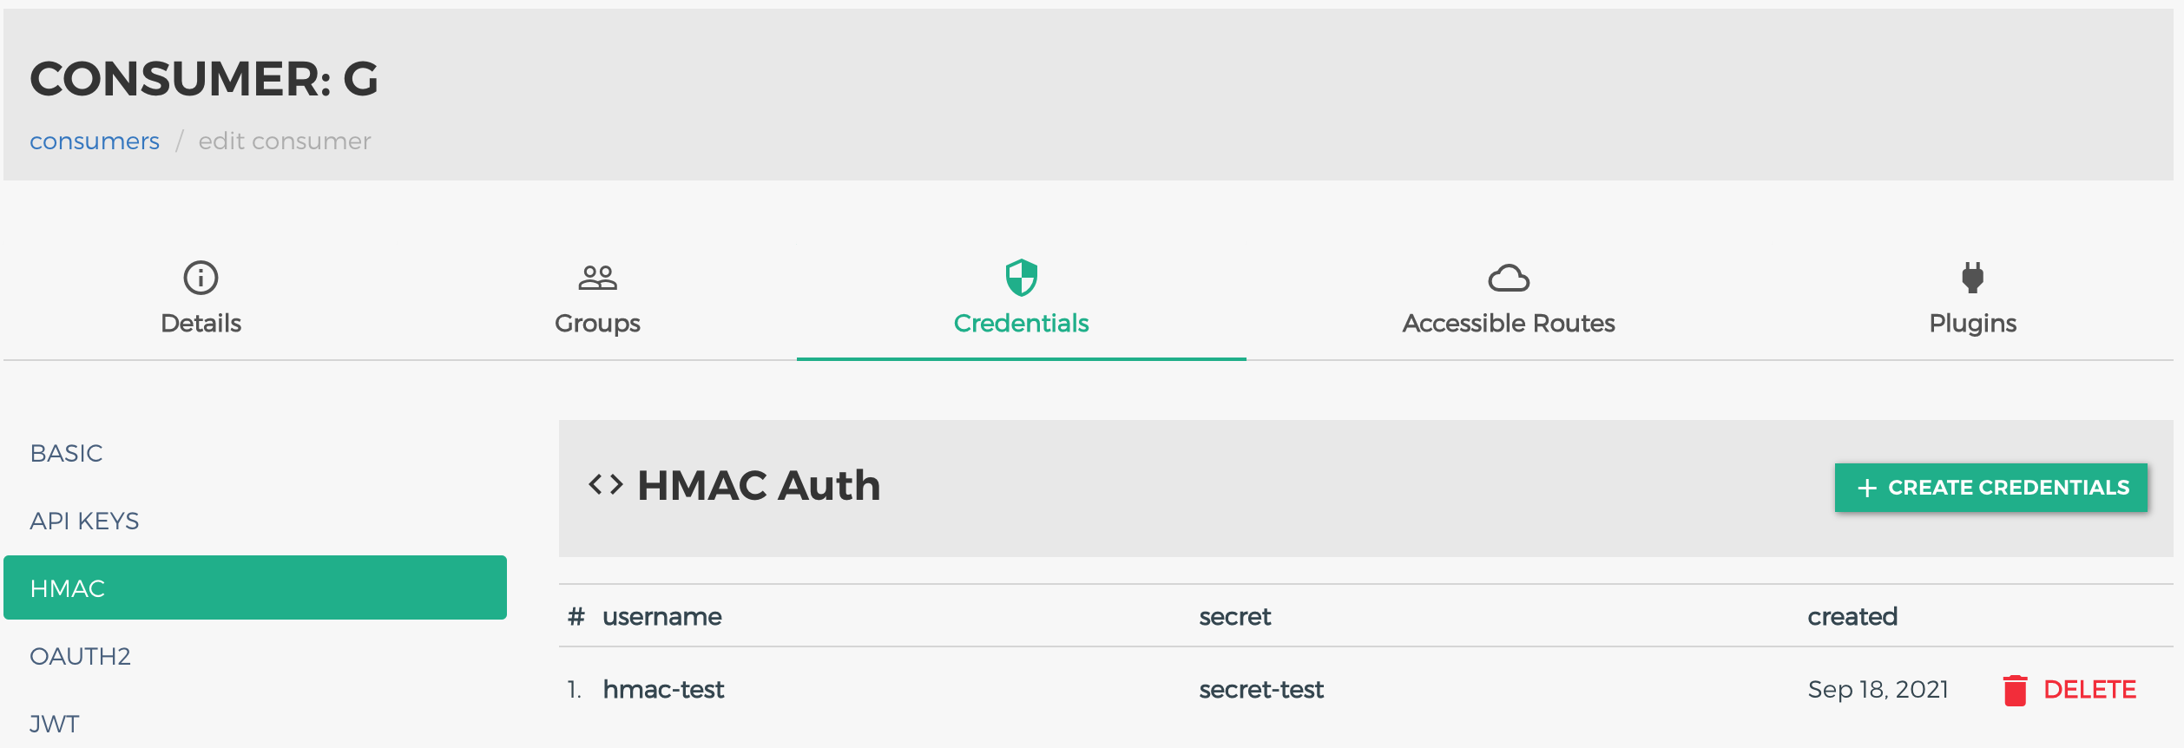The image size is (2184, 748).
Task: Select OAUTH2 credentials in sidebar
Action: click(255, 656)
